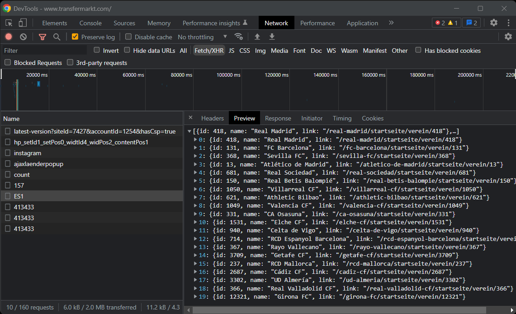516x314 pixels.
Task: Enable Has blocked cookies checkbox
Action: pyautogui.click(x=418, y=50)
